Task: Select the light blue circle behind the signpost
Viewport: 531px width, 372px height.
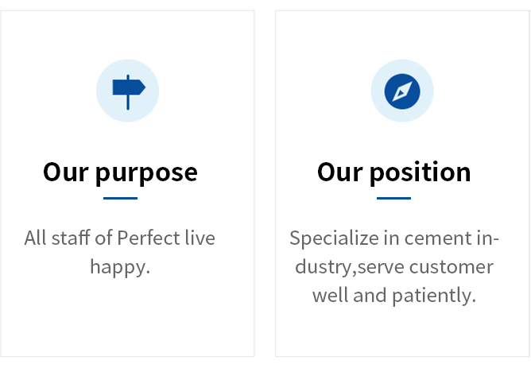Action: coord(128,91)
